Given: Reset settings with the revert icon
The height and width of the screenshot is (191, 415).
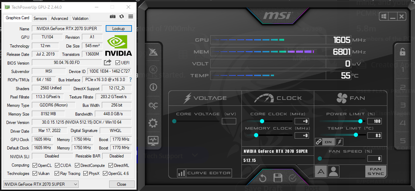Looking at the screenshot, I should [262, 178].
